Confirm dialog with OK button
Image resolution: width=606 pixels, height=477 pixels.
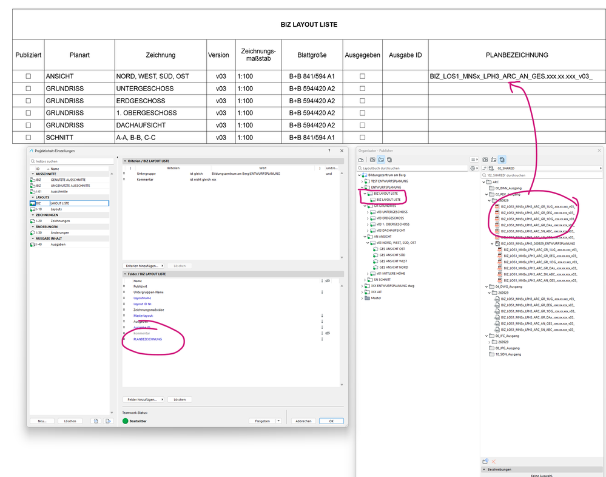[x=331, y=421]
